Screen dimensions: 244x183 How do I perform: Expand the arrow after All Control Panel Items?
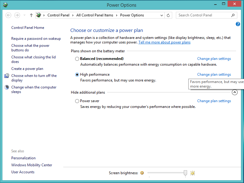click(117, 15)
